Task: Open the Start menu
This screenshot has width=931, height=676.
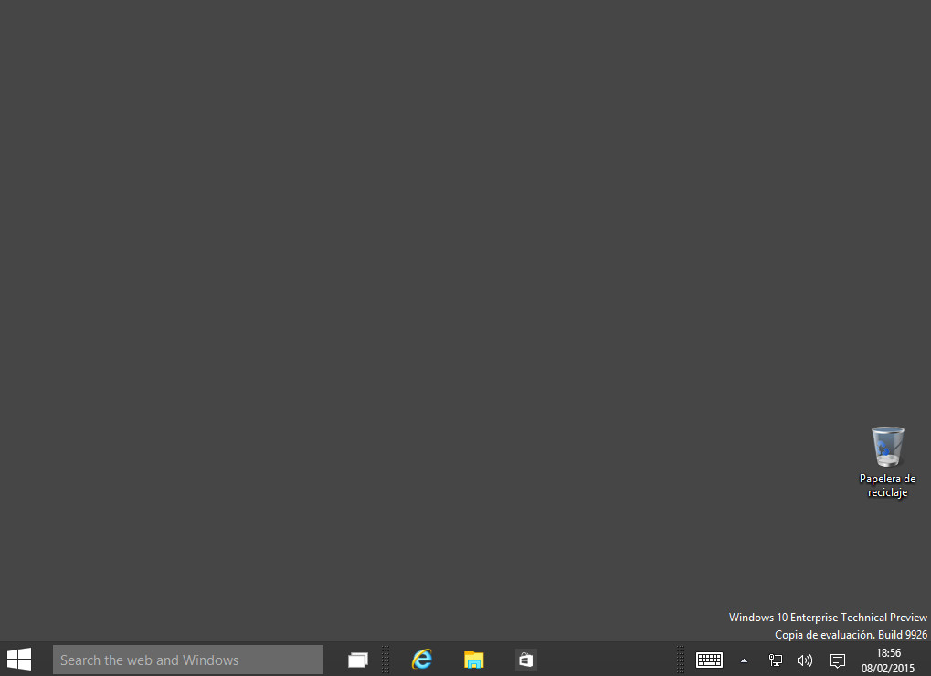Action: [x=18, y=659]
